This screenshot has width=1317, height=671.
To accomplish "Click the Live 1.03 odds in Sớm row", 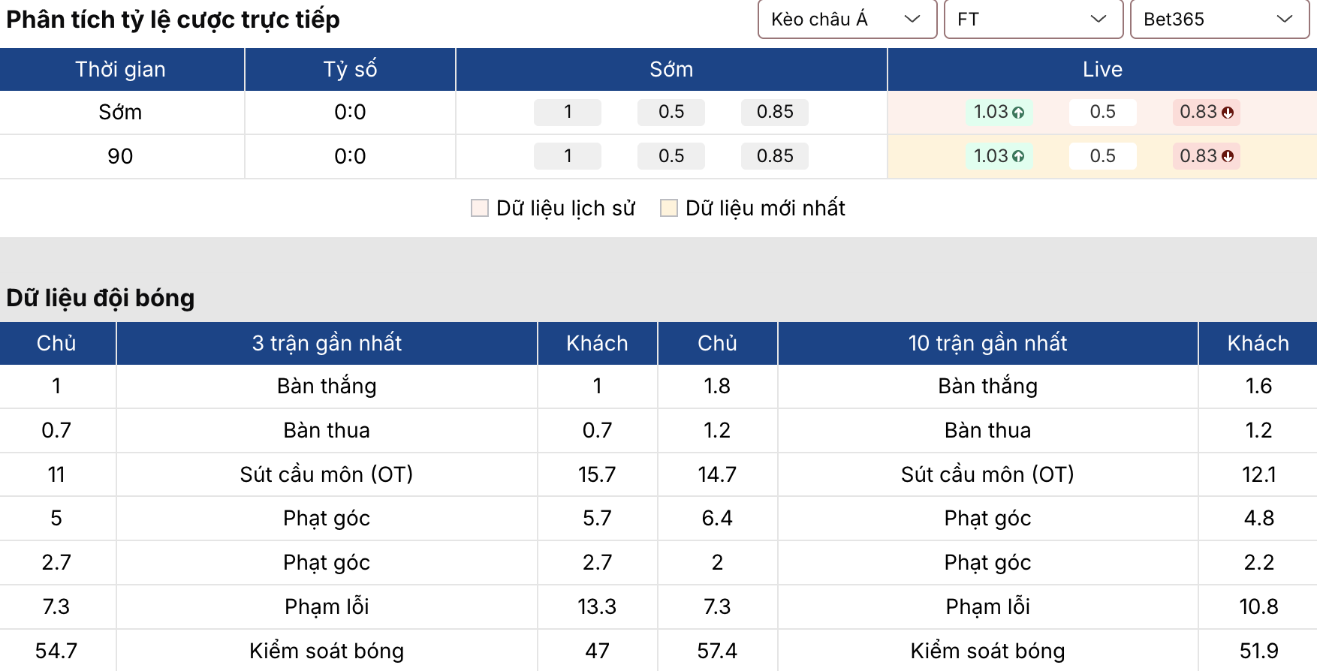I will (991, 112).
